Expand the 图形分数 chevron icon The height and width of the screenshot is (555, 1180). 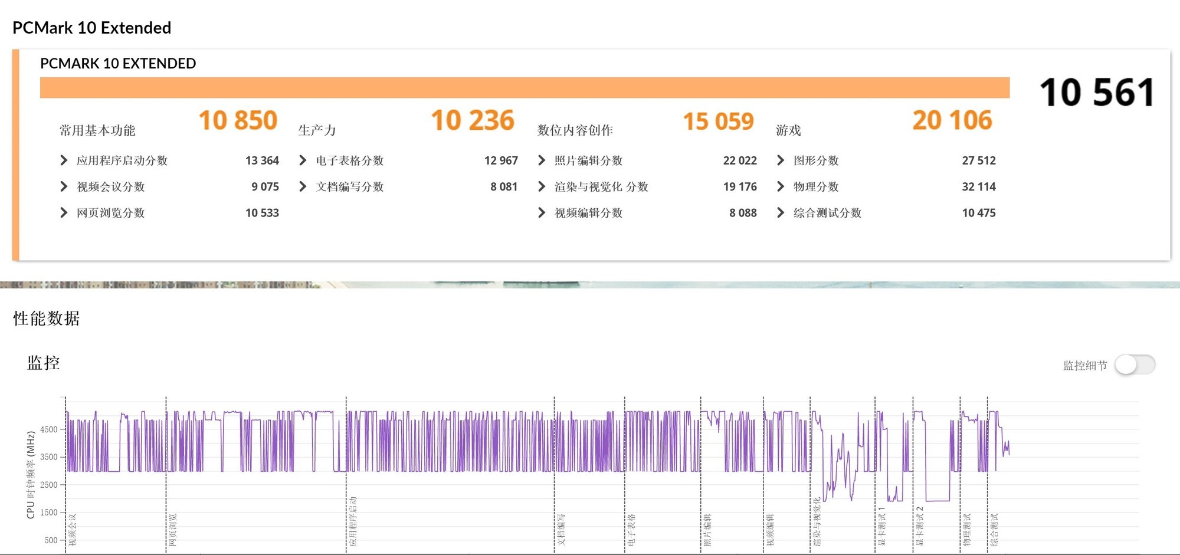[x=780, y=160]
